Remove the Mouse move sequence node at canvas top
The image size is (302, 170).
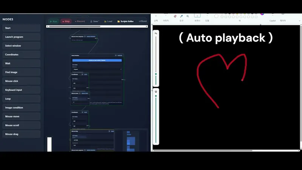coord(85,36)
